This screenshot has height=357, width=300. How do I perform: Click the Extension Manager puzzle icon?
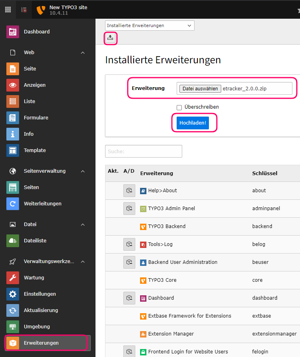point(143,334)
